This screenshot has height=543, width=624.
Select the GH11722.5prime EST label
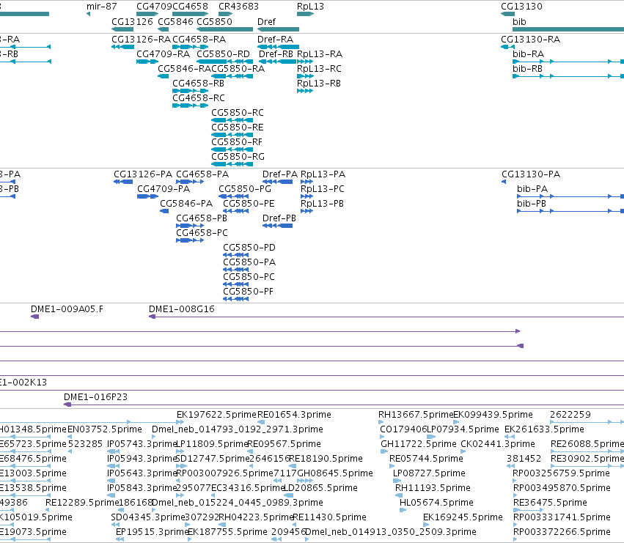[x=419, y=444]
